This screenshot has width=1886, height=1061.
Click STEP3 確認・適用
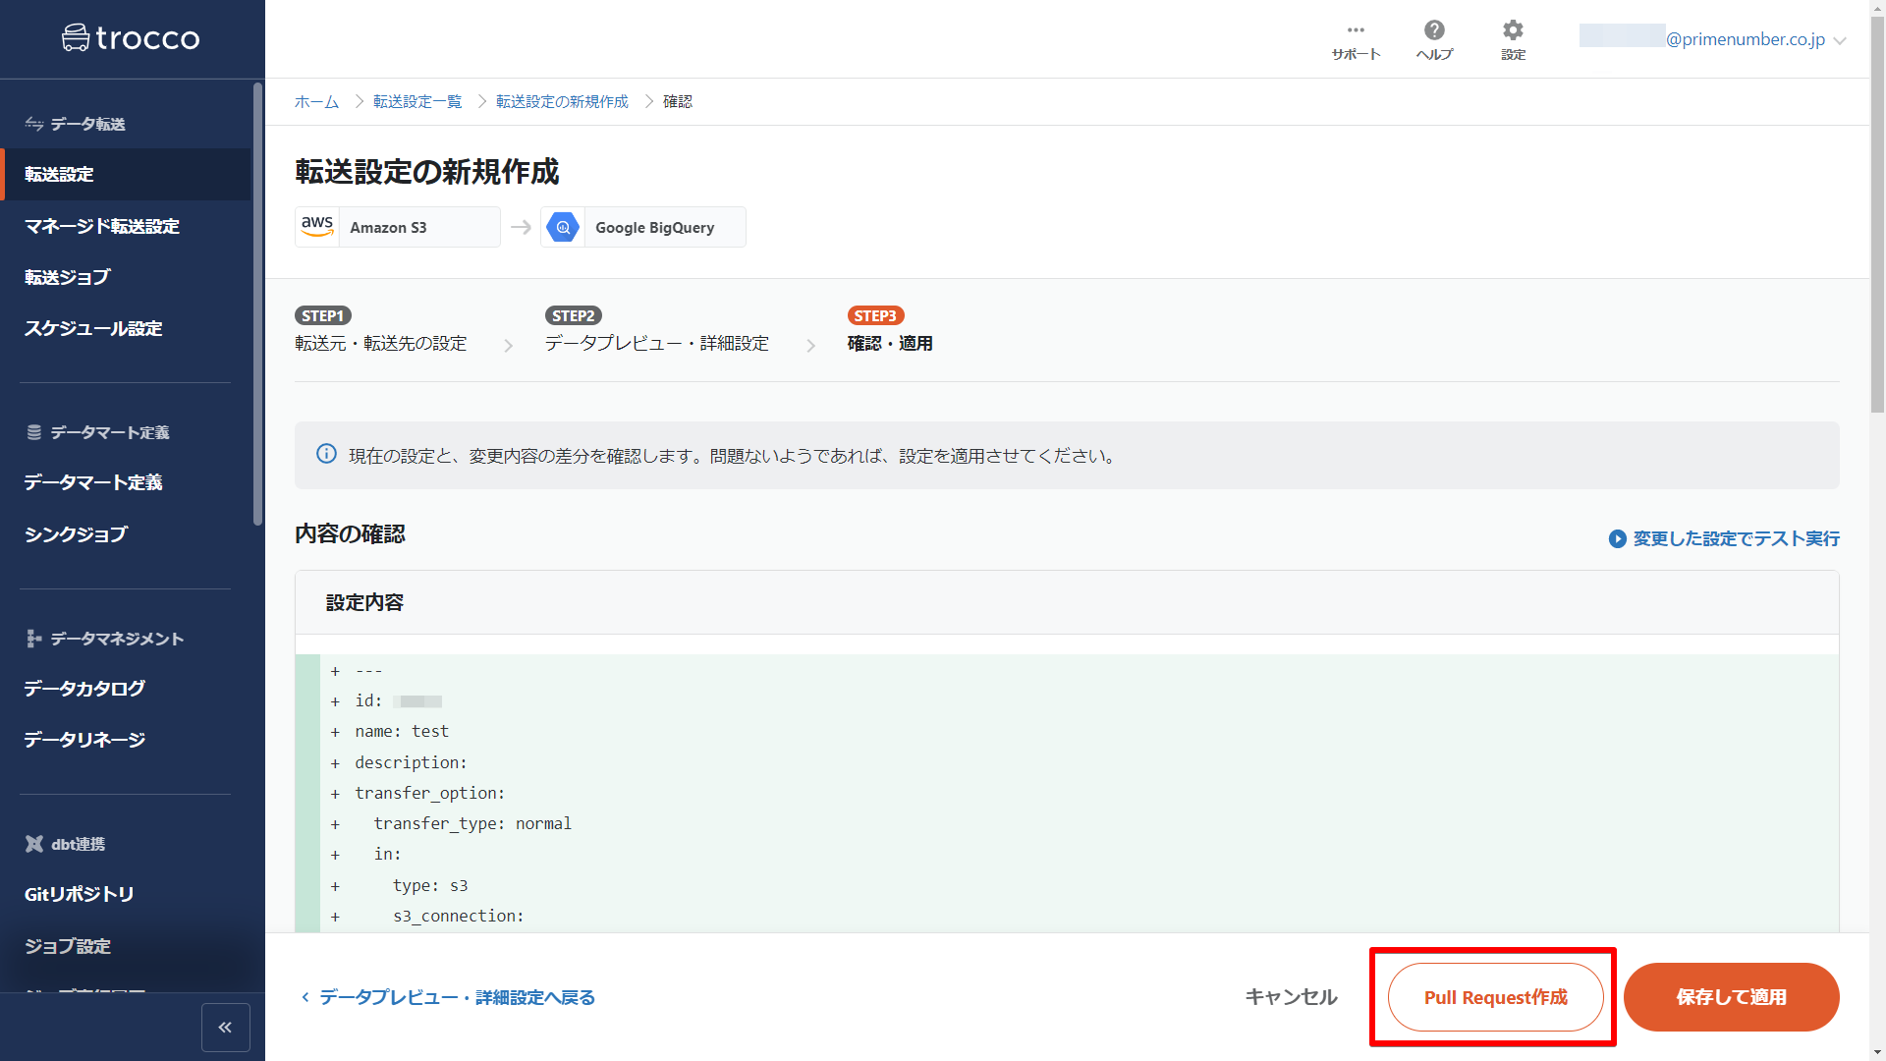coord(890,330)
